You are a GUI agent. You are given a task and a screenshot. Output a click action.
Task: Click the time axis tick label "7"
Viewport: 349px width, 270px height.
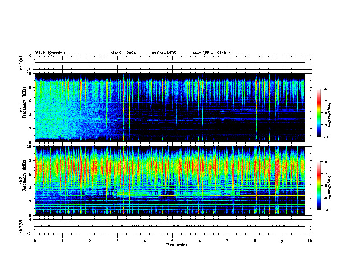(227, 241)
